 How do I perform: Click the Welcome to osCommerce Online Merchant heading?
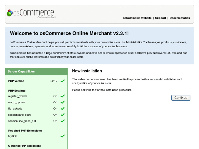69,33
